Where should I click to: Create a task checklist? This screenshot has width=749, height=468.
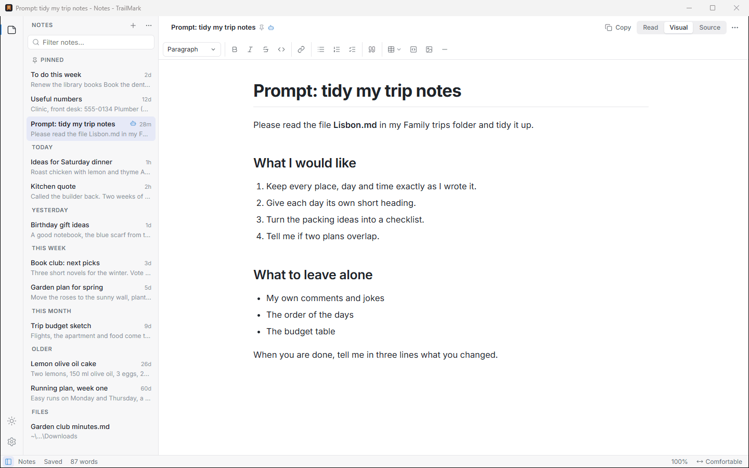352,49
